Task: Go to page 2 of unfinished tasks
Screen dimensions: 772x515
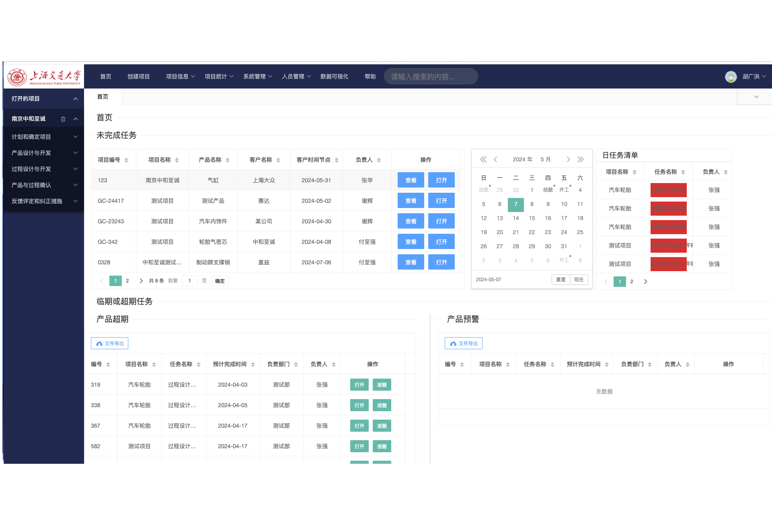Action: tap(127, 281)
